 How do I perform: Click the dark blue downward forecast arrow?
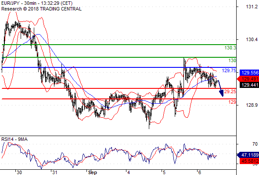click(221, 88)
